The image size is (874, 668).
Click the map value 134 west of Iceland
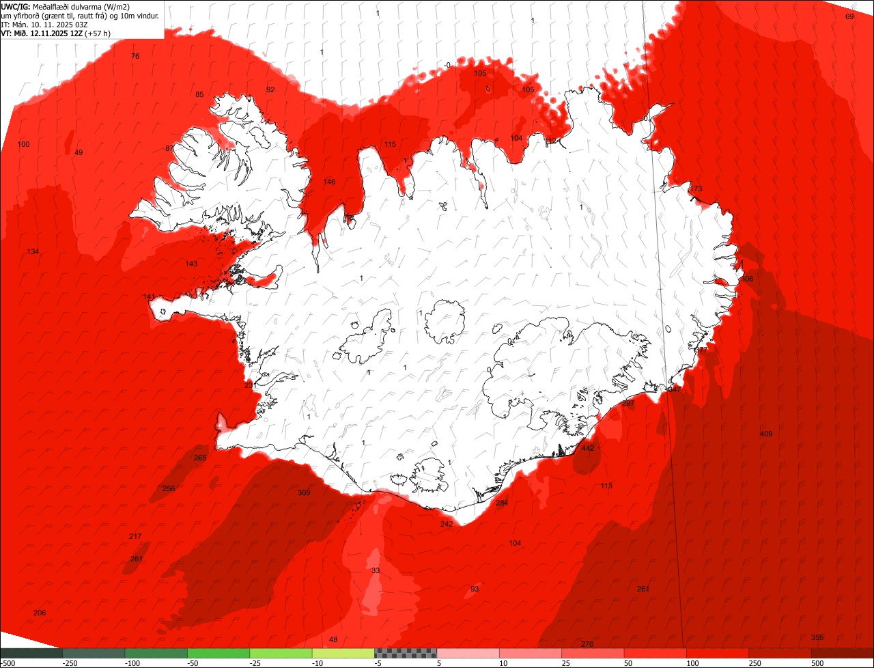point(33,251)
